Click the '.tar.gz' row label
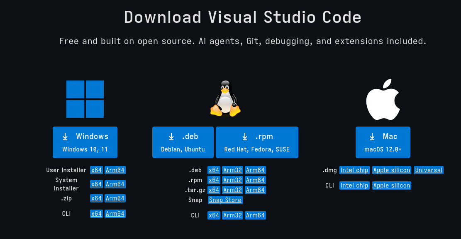This screenshot has height=239, width=461. coord(195,190)
